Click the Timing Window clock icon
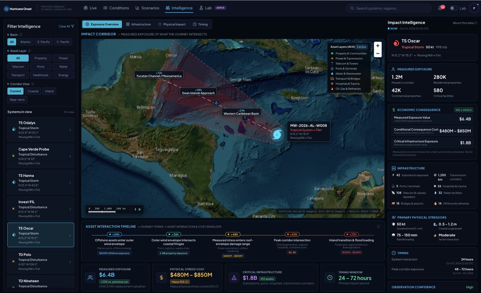 (x=330, y=278)
